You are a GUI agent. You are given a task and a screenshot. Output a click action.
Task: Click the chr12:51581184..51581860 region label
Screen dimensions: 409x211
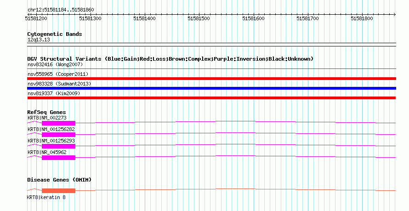coord(61,10)
